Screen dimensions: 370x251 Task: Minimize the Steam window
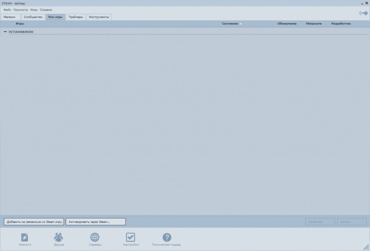(x=361, y=4)
